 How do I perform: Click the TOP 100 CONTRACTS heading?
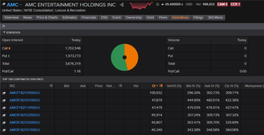tap(23, 79)
